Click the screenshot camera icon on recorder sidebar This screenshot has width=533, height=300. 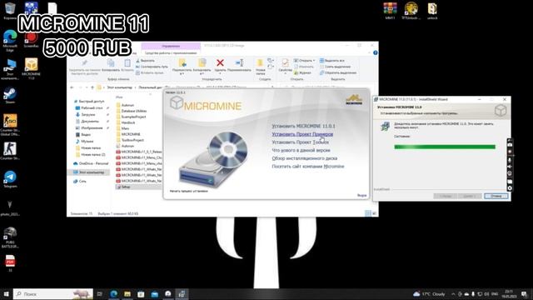point(510,144)
